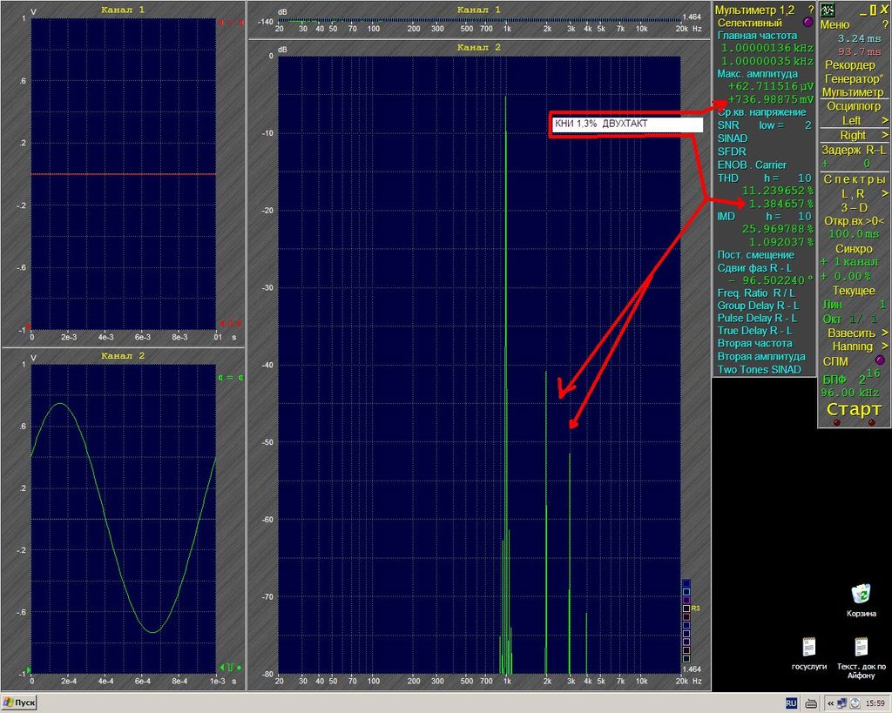The height and width of the screenshot is (713, 892).
Task: Click the Старт button
Action: point(854,409)
